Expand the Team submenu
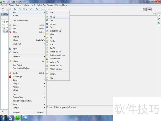Image resolution: width=161 pixels, height=121 pixels. [44, 94]
